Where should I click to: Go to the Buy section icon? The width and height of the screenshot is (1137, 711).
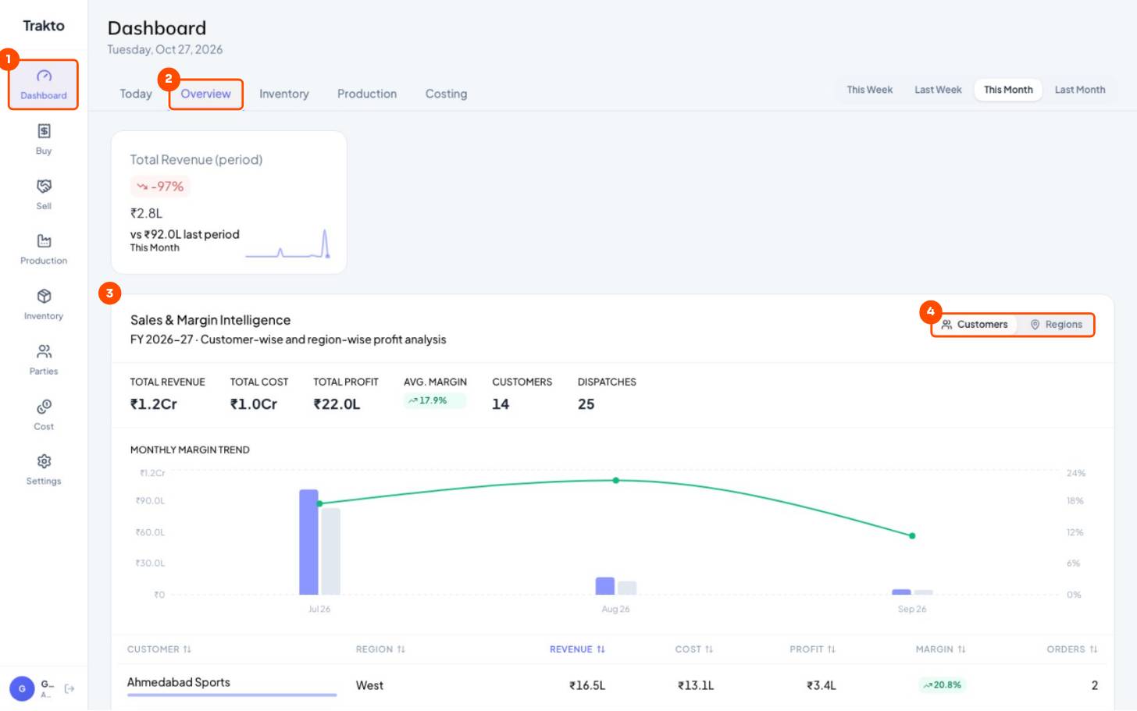pos(44,131)
